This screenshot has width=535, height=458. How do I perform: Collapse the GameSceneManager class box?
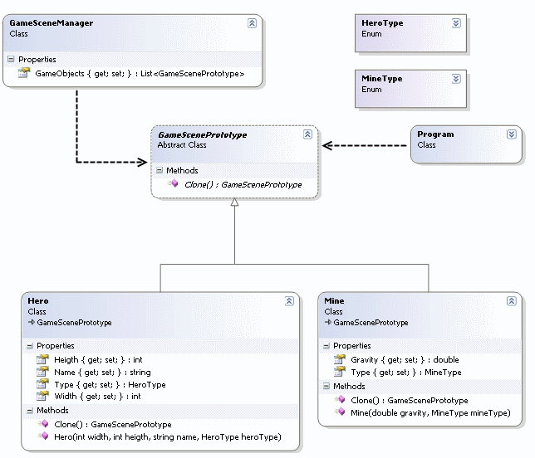pos(252,23)
